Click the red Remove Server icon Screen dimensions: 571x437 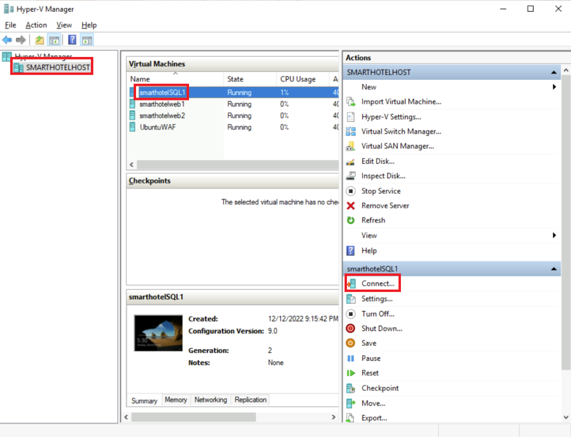(351, 206)
